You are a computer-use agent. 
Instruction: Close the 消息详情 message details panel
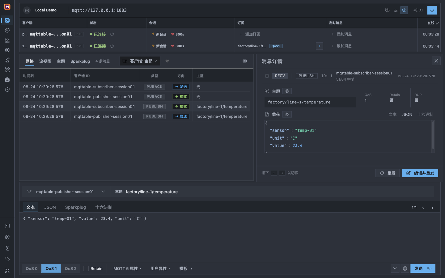coord(436,61)
